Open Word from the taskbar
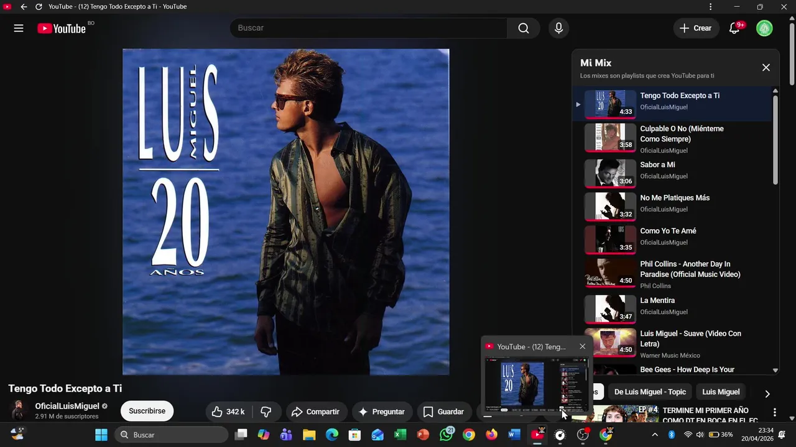 tap(514, 435)
